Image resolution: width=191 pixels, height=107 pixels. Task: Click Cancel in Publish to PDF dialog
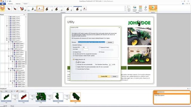coord(114,76)
